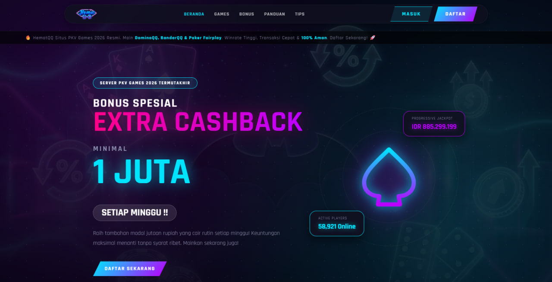Click the 100% Aman ticker text
Viewport: 552px width, 282px height.
coord(314,38)
